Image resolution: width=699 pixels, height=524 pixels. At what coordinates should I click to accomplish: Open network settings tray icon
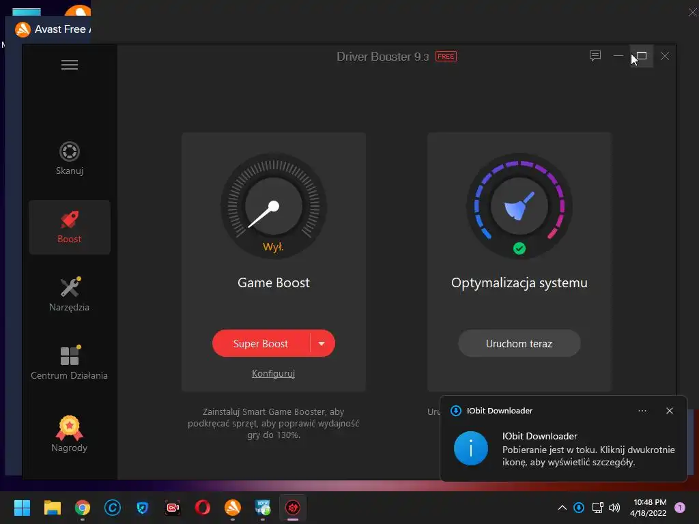point(597,508)
